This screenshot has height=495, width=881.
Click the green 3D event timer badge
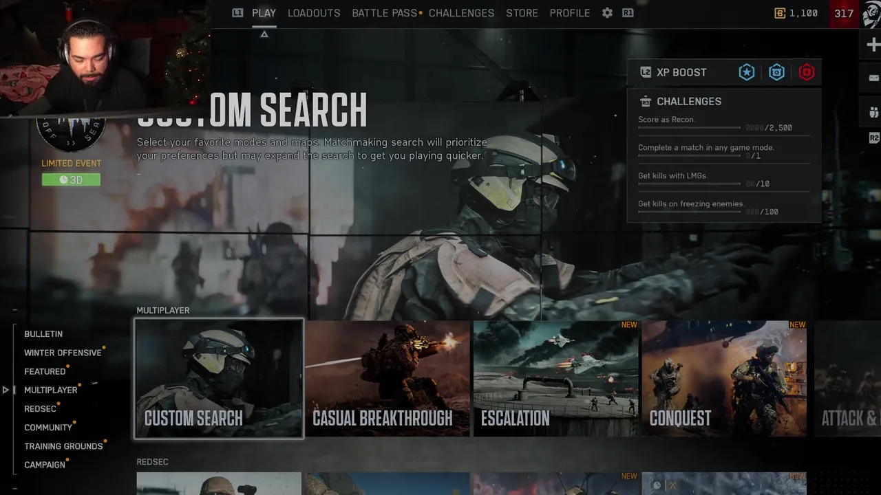(x=71, y=179)
